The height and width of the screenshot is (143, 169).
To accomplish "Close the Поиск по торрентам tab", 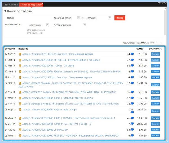I will click(x=43, y=3).
